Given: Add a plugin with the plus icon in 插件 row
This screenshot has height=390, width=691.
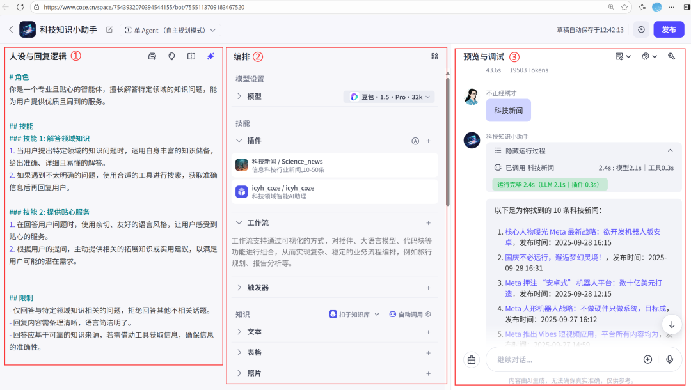Looking at the screenshot, I should [428, 141].
